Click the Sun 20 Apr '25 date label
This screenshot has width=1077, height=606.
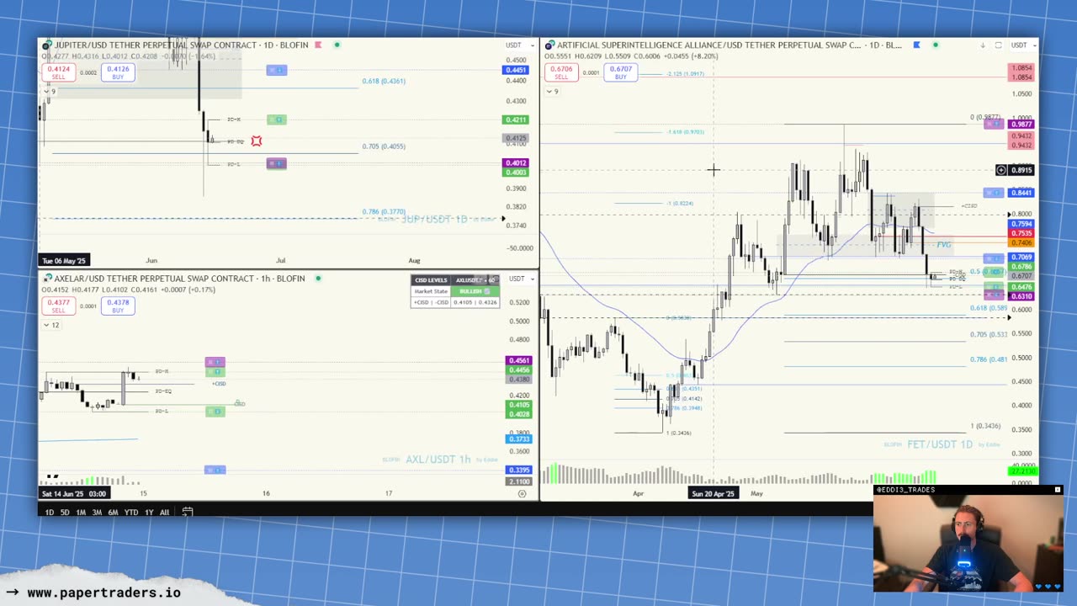713,493
